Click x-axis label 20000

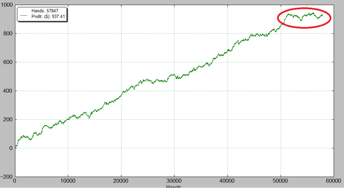pyautogui.click(x=121, y=181)
